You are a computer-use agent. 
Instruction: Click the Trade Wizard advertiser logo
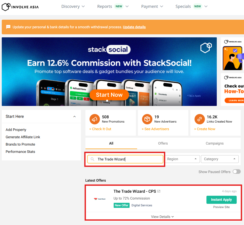tap(100, 199)
